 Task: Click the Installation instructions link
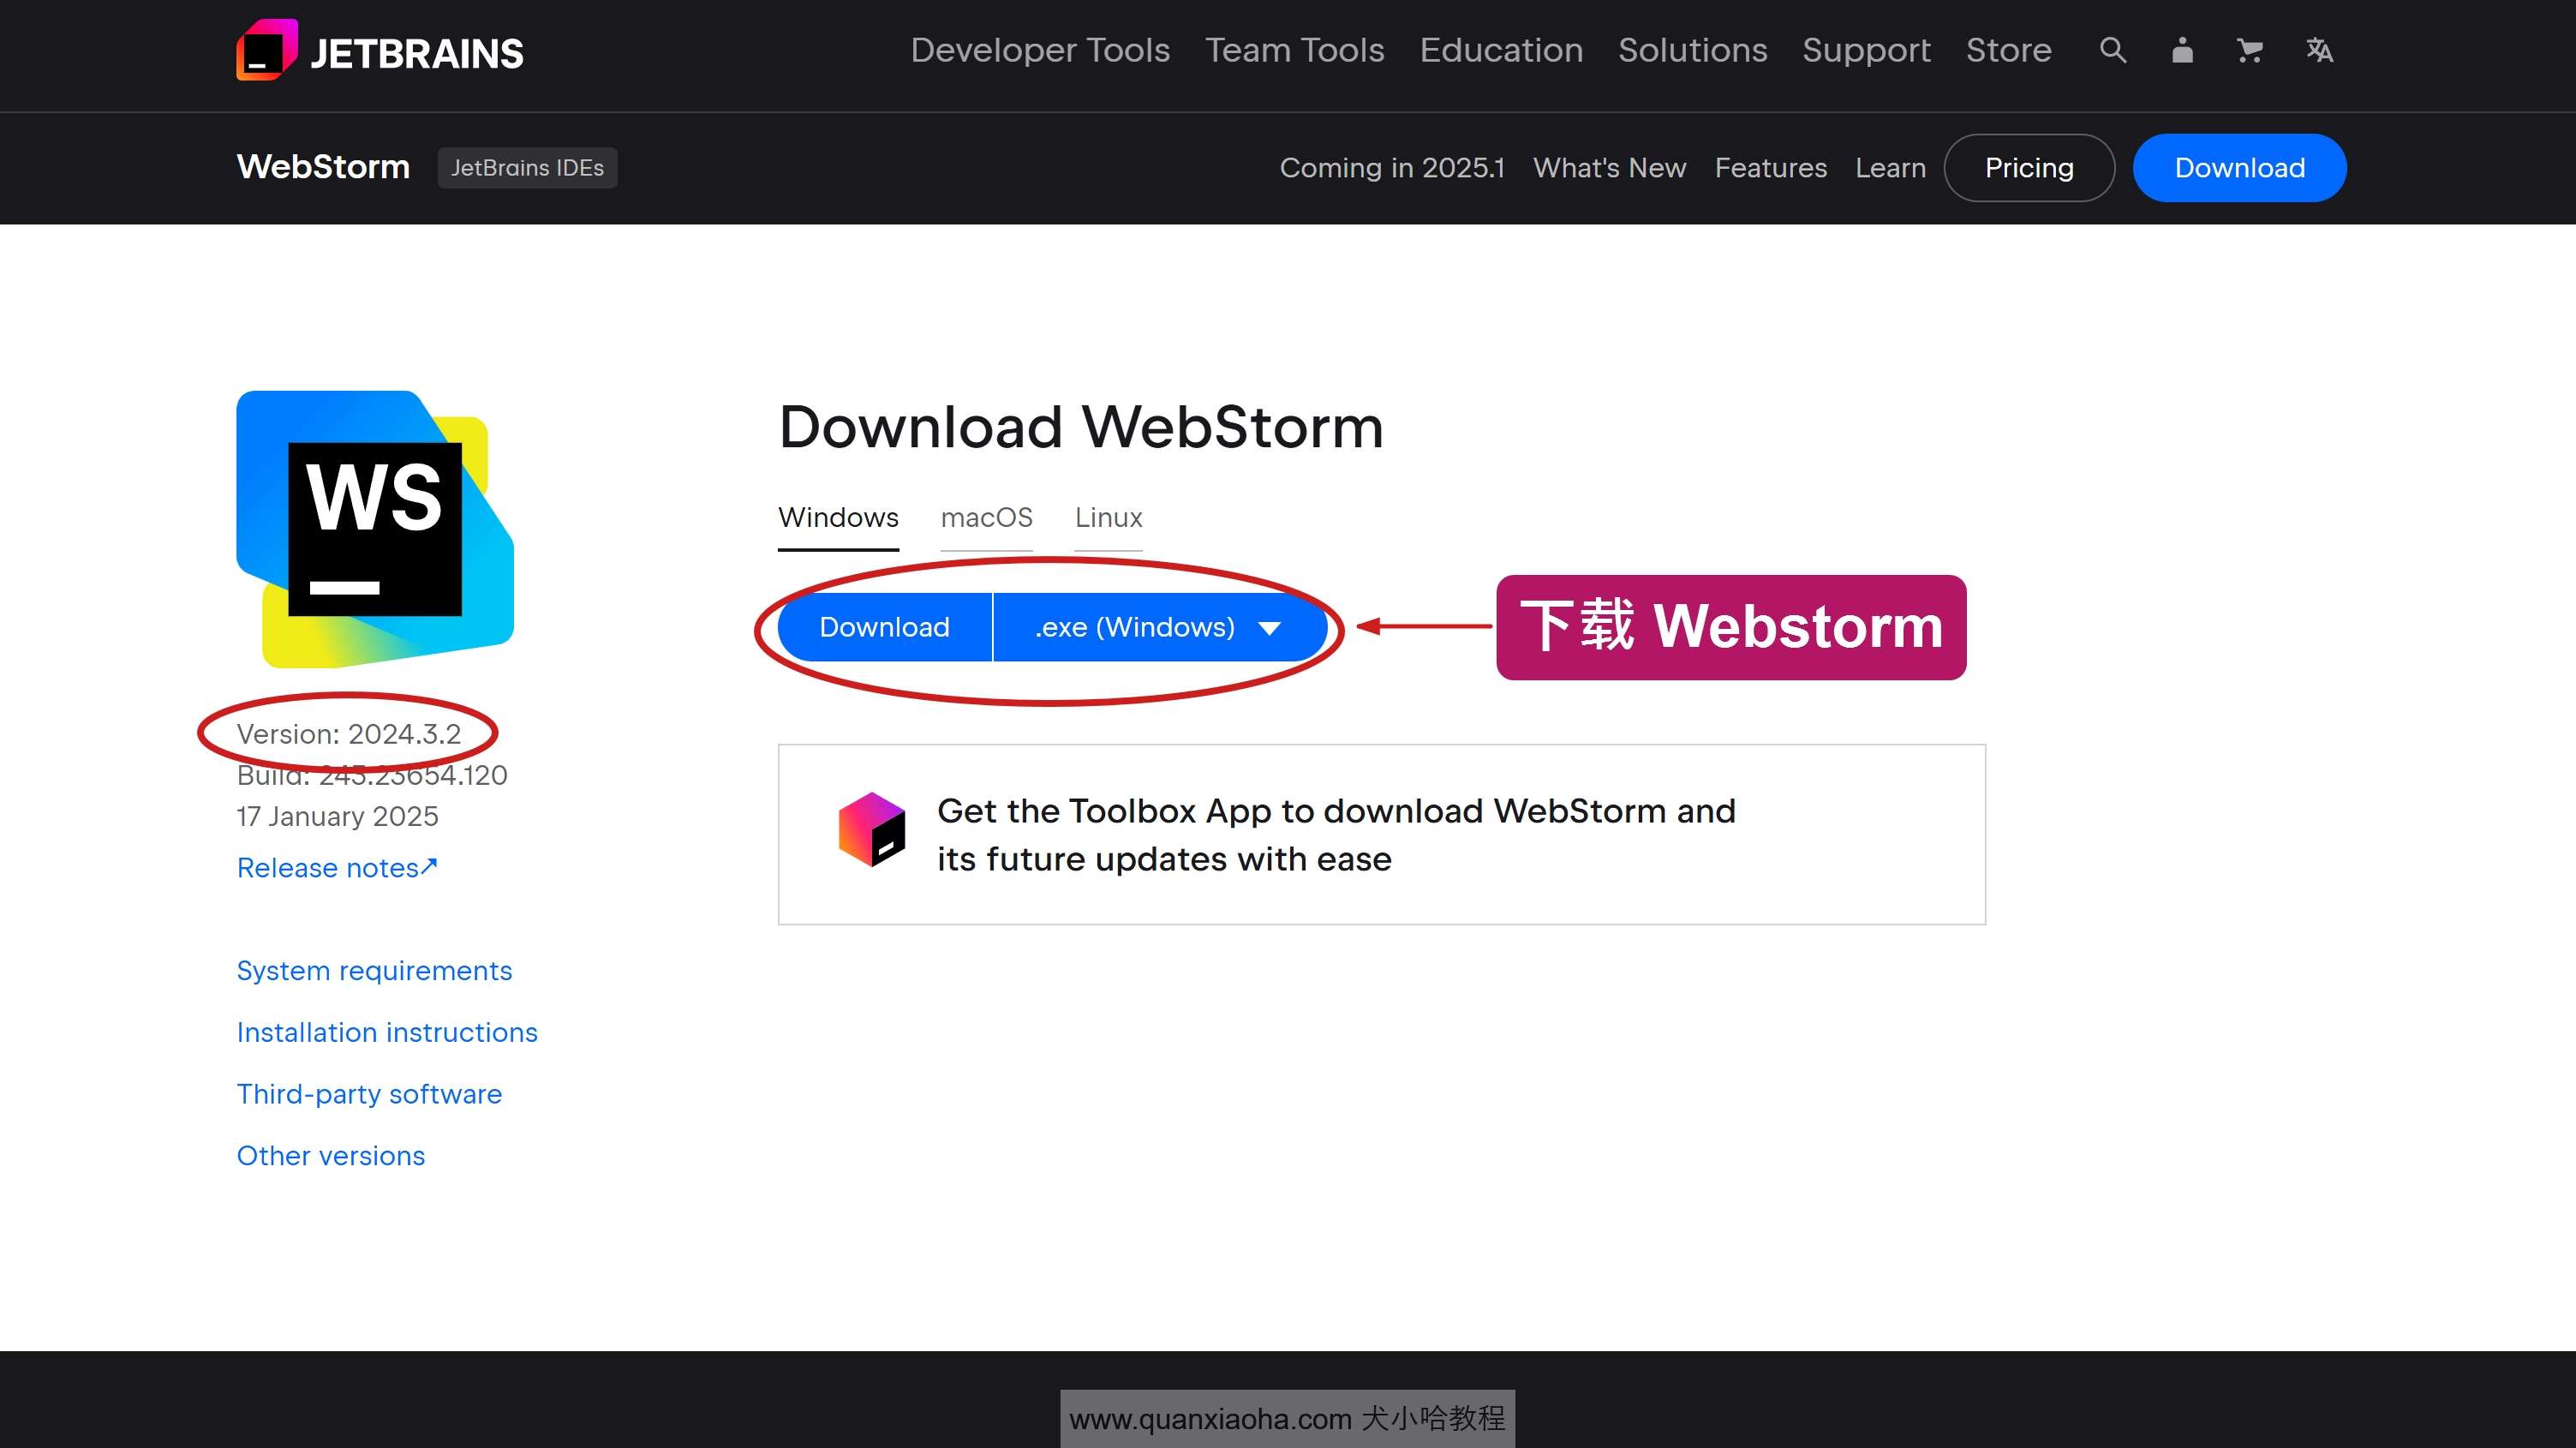387,1032
